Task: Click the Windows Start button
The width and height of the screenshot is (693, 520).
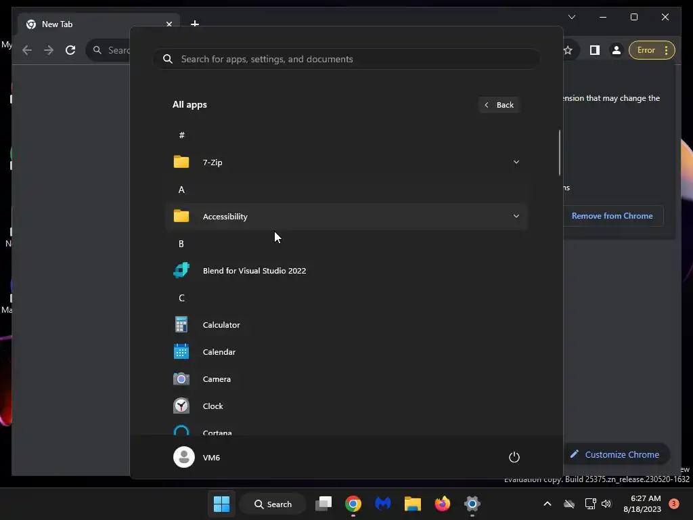Action: (x=221, y=504)
